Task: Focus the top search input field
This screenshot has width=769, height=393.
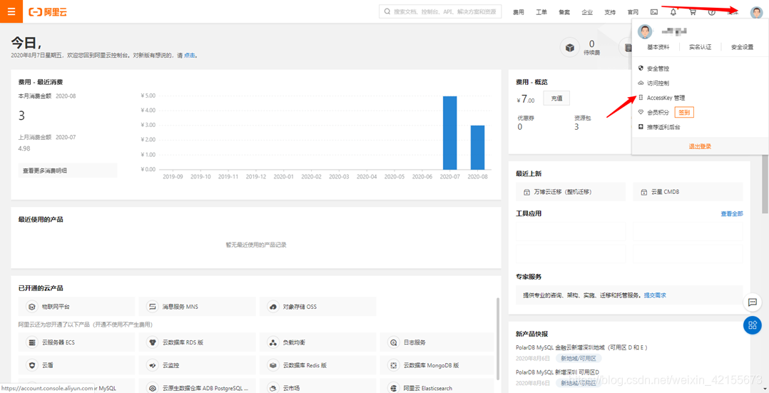Action: (x=440, y=11)
